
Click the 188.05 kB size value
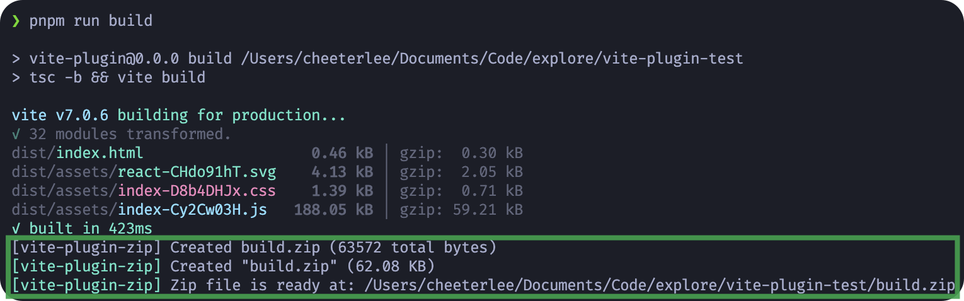[x=333, y=210]
